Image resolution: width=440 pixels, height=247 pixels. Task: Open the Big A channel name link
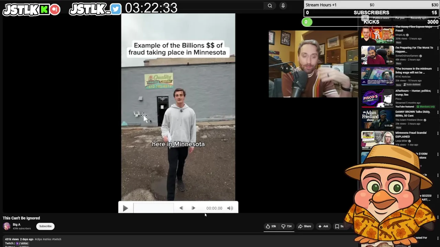point(16,224)
